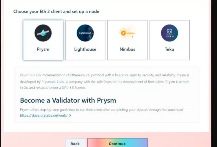
Task: Go back with the Back button
Action: pyautogui.click(x=75, y=143)
